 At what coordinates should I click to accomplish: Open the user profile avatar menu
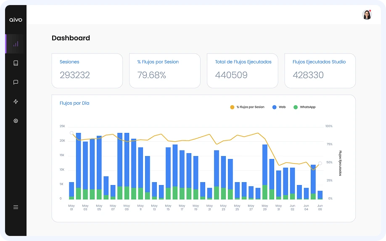367,15
